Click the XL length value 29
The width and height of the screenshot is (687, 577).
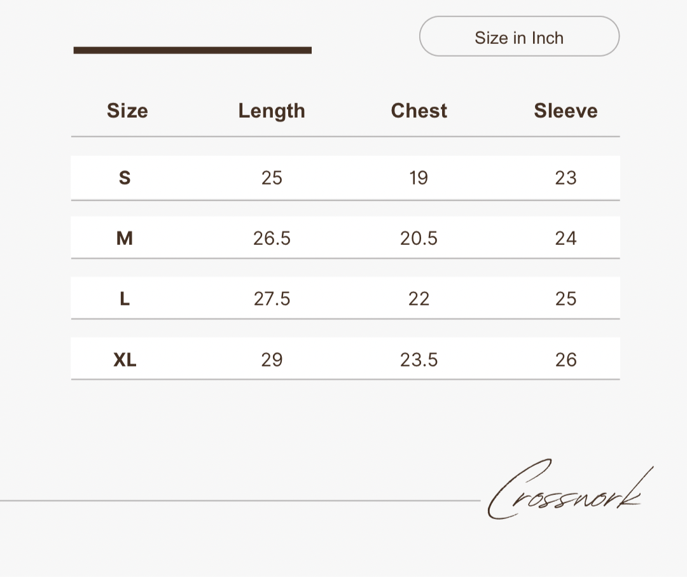tap(272, 359)
